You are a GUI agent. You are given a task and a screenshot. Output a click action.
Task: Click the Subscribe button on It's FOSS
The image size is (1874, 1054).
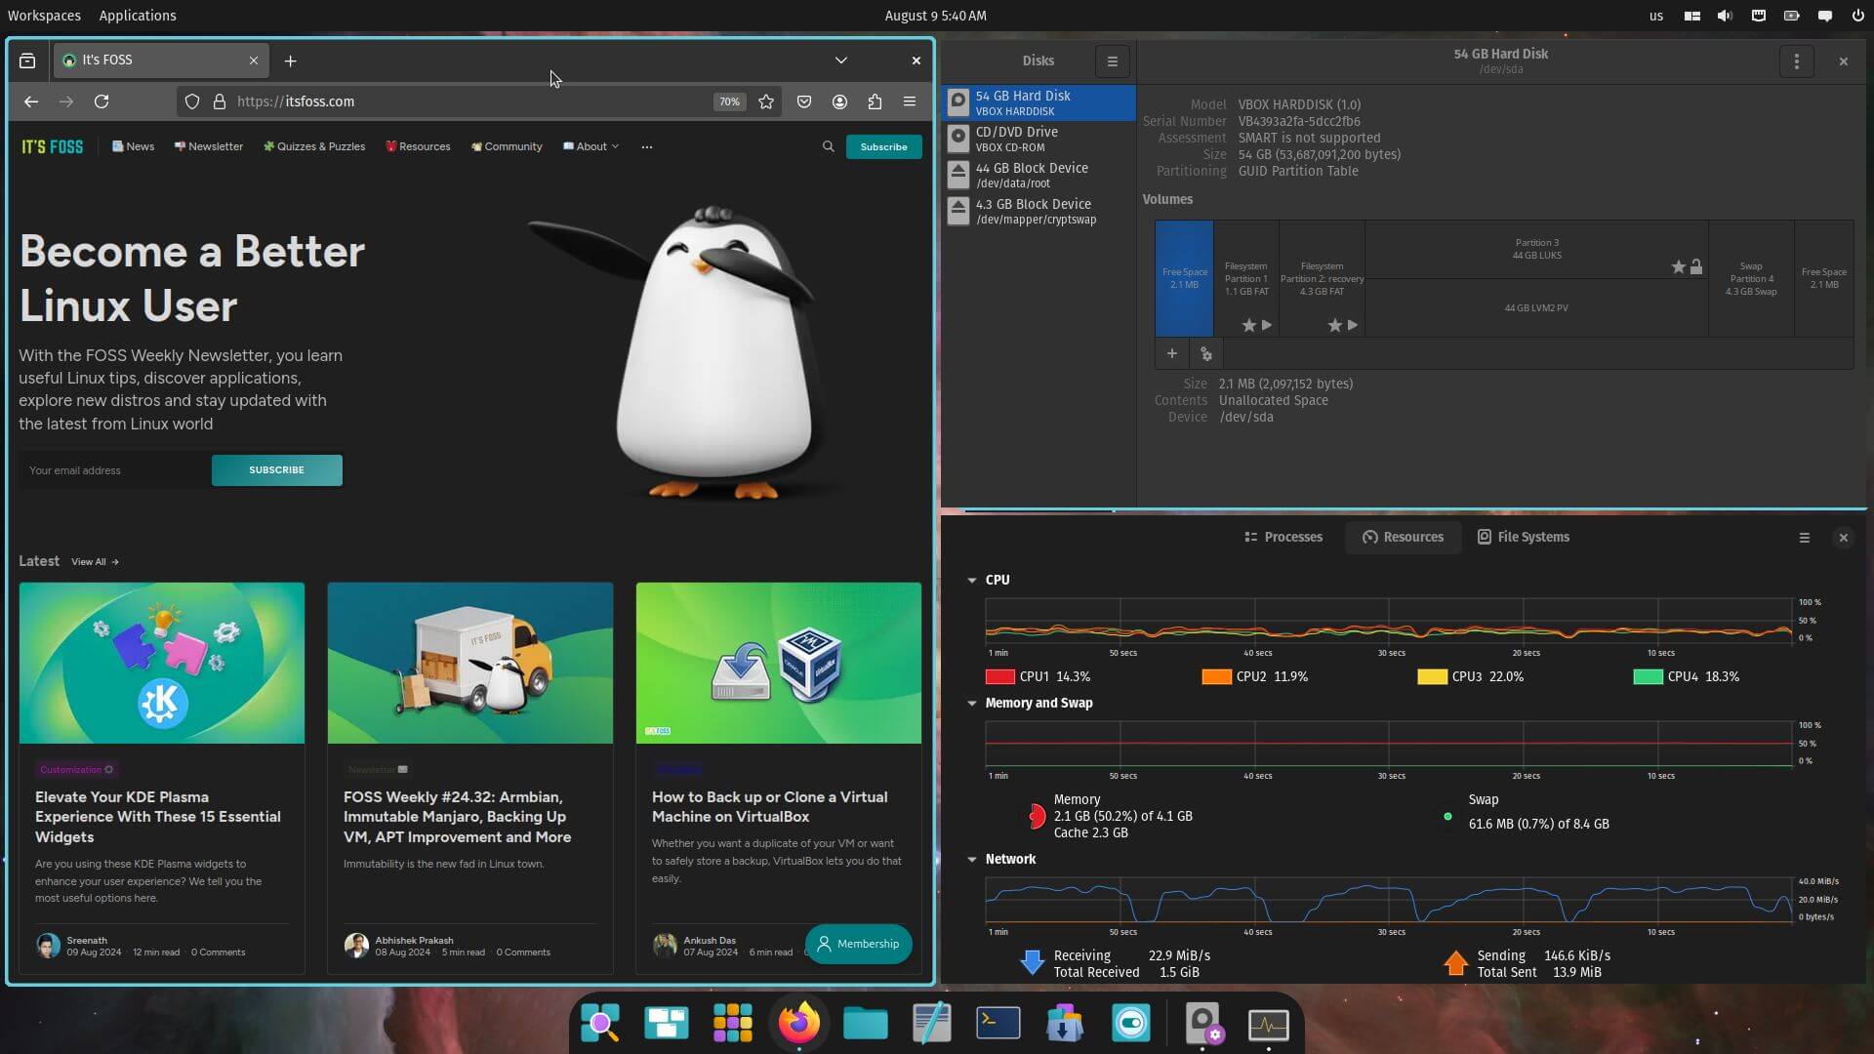(x=882, y=146)
